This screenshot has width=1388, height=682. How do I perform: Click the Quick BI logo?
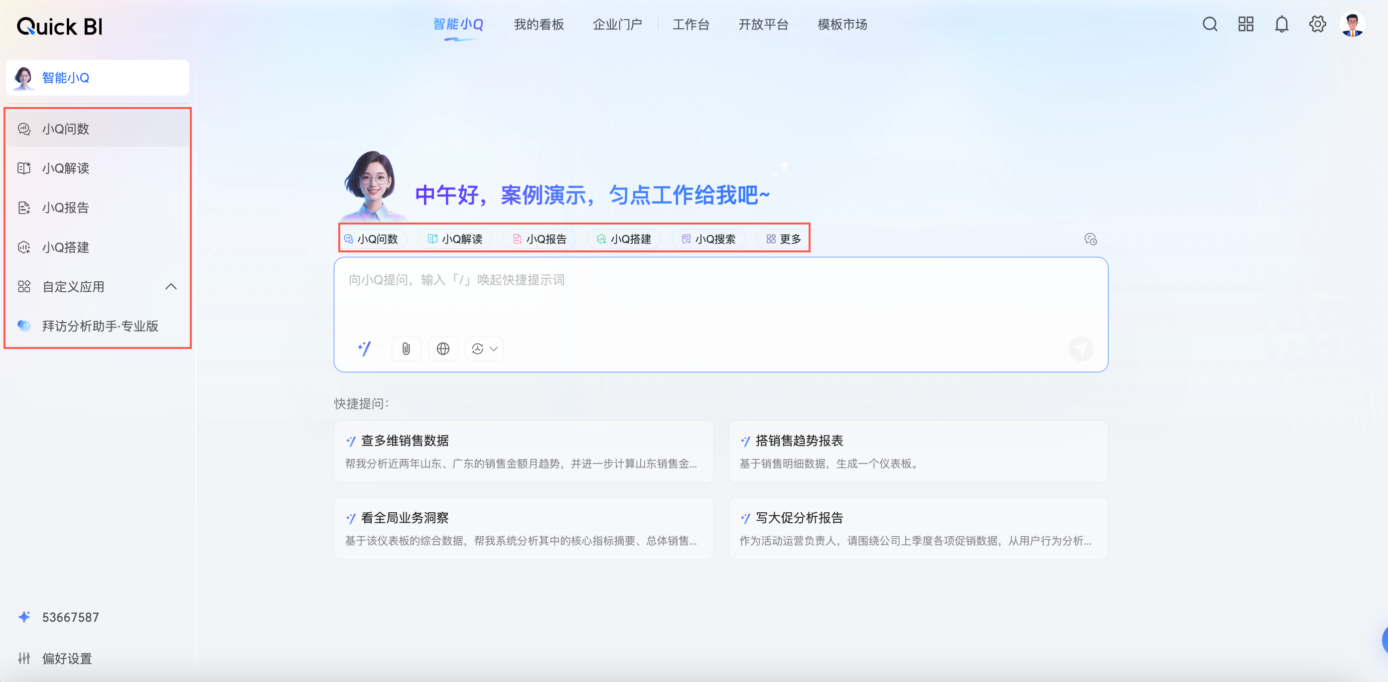[60, 26]
